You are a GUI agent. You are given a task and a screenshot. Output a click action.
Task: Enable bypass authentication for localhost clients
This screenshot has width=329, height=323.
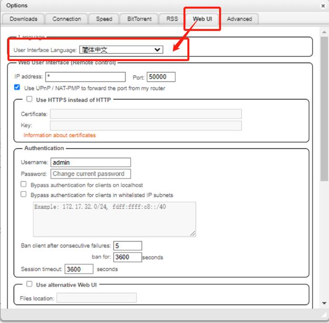coord(24,185)
